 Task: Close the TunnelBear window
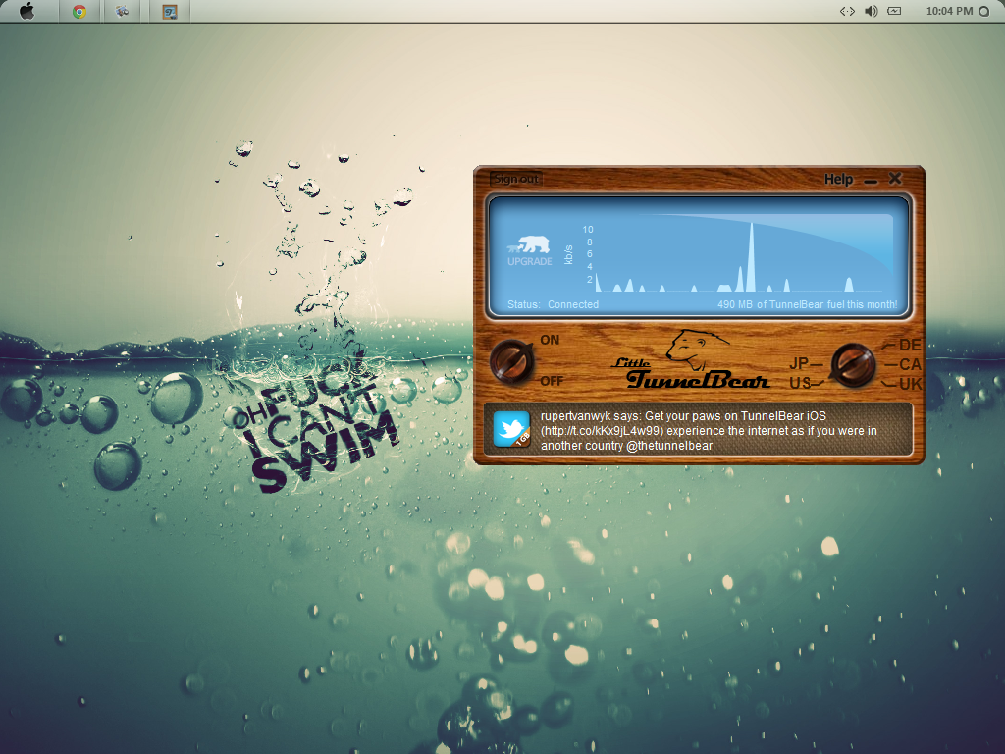click(x=895, y=179)
